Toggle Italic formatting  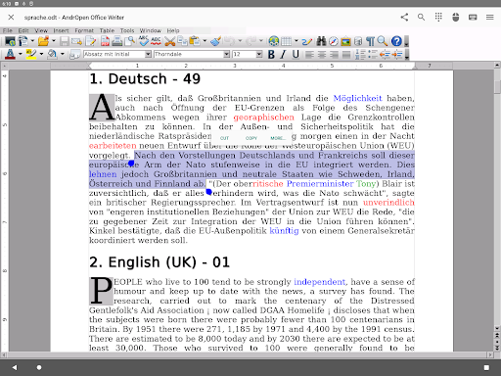283,54
